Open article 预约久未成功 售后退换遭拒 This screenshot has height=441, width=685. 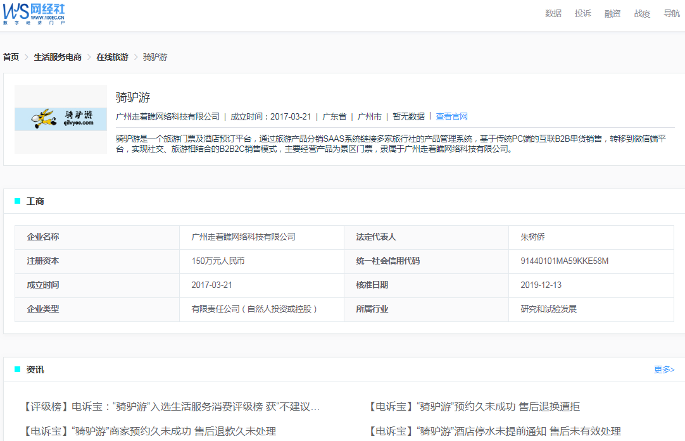[474, 406]
